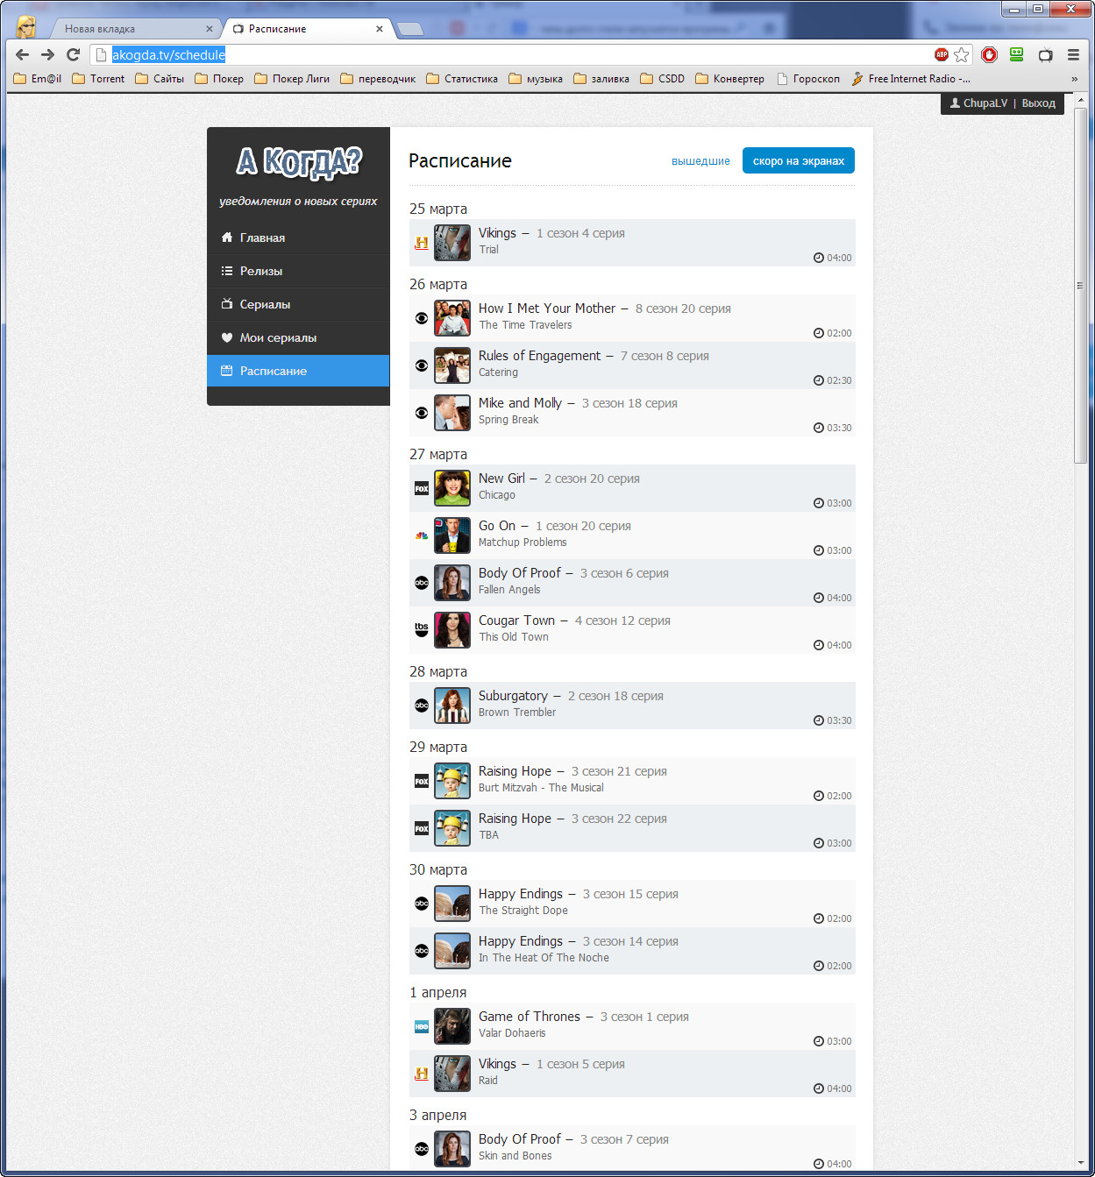Open the музыка bookmarks folder
This screenshot has width=1095, height=1177.
pyautogui.click(x=536, y=79)
